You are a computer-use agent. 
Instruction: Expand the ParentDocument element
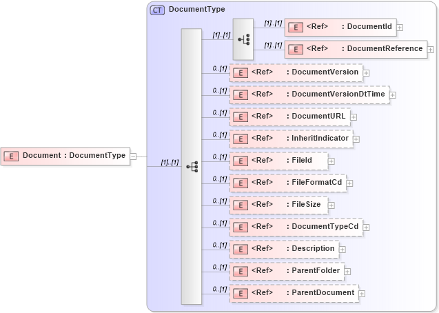tap(362, 294)
